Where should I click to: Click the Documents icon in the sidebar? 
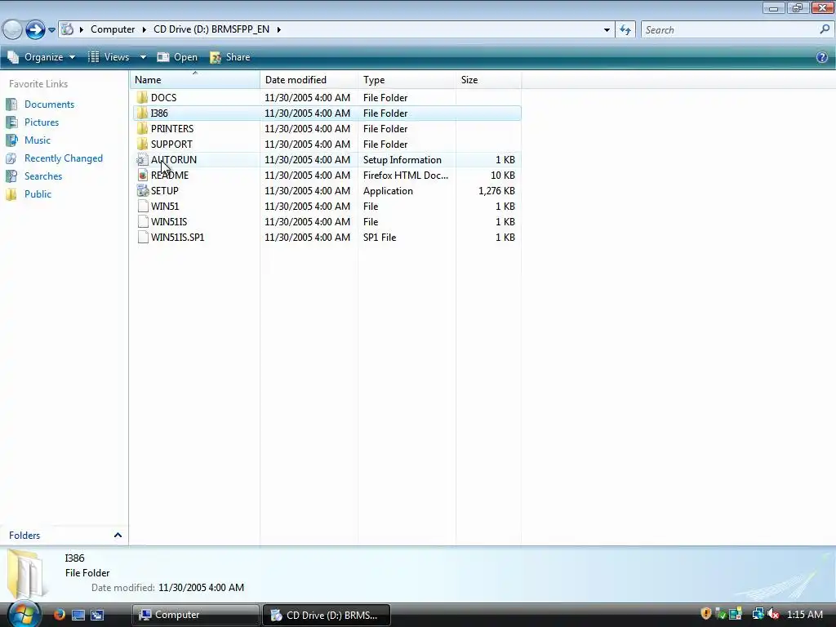pyautogui.click(x=11, y=104)
